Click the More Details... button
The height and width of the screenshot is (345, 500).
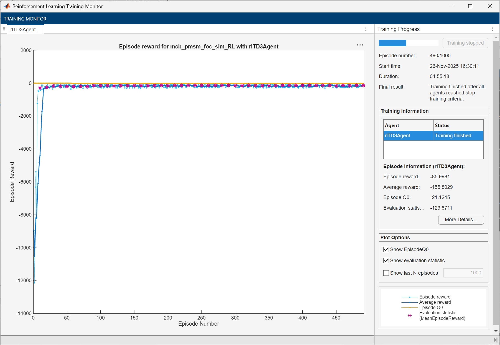click(x=461, y=220)
